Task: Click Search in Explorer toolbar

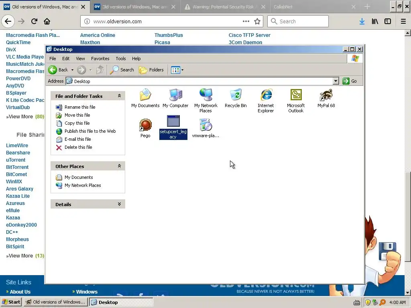Action: point(122,70)
